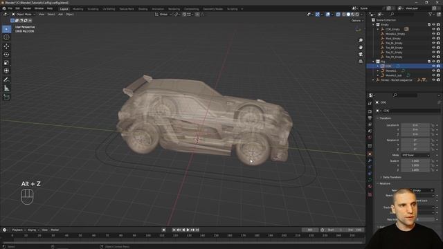The width and height of the screenshot is (443, 249).
Task: Open the World properties tab
Action: click(370, 138)
